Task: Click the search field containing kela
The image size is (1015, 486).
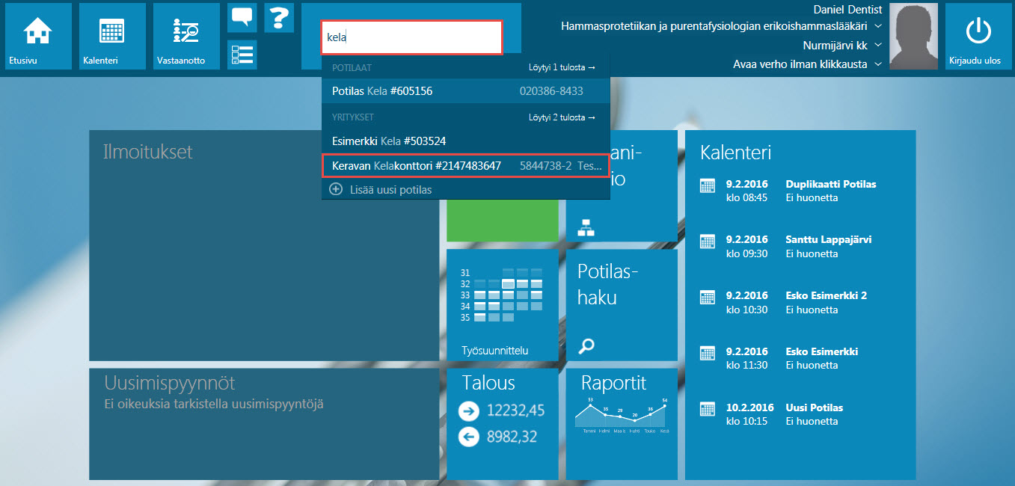Action: coord(411,37)
